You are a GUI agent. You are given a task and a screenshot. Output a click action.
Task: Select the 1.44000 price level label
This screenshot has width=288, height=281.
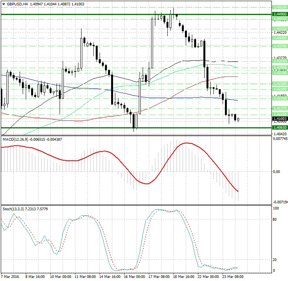coord(279,38)
